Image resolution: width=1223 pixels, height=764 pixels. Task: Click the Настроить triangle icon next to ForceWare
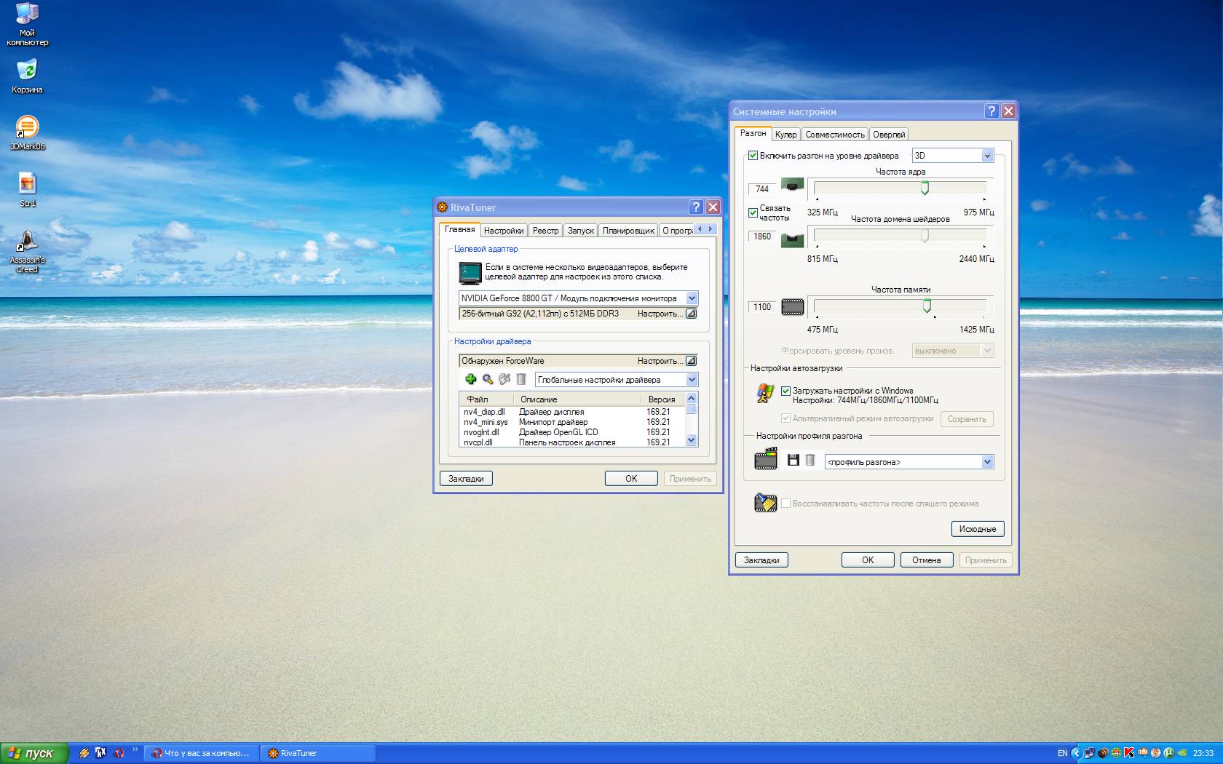click(x=691, y=361)
